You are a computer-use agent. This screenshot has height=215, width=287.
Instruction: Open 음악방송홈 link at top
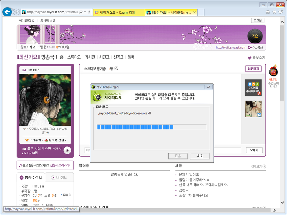tap(48, 21)
